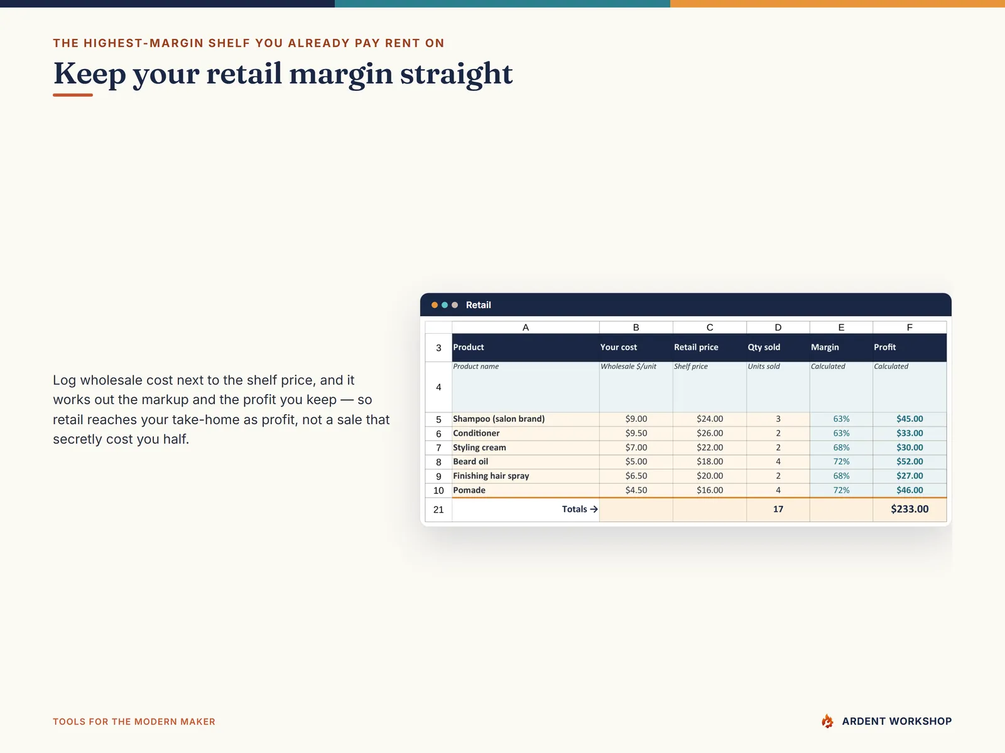Select column F header
Viewport: 1005px width, 753px height.
[910, 328]
